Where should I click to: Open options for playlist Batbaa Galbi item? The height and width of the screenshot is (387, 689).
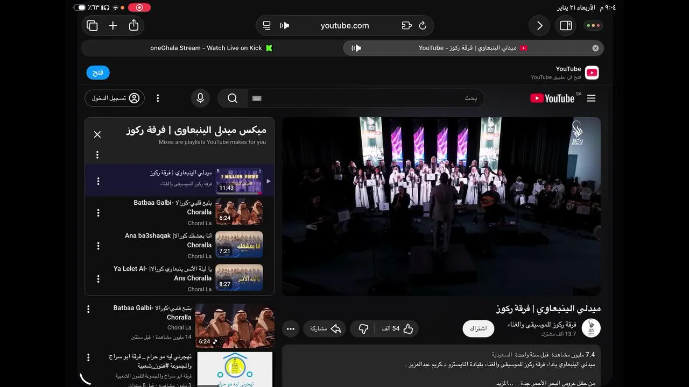click(98, 213)
